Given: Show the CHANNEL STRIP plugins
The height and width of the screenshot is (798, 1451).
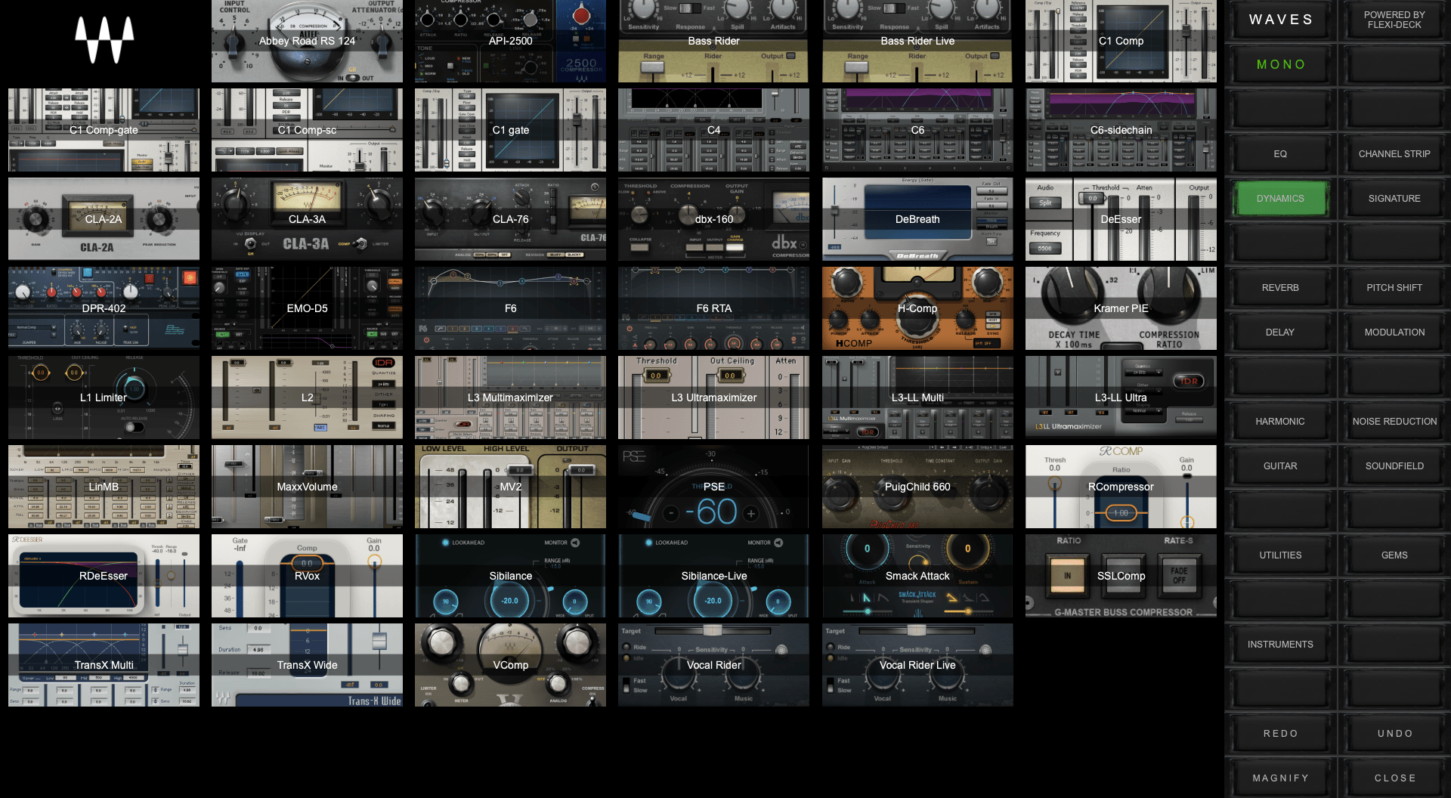Looking at the screenshot, I should [1394, 154].
